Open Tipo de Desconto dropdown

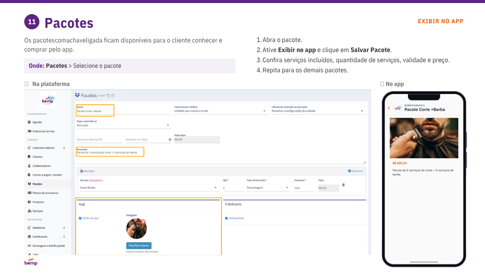[268, 188]
